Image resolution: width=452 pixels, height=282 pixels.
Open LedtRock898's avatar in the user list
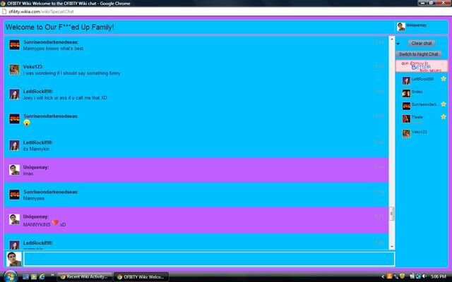407,80
